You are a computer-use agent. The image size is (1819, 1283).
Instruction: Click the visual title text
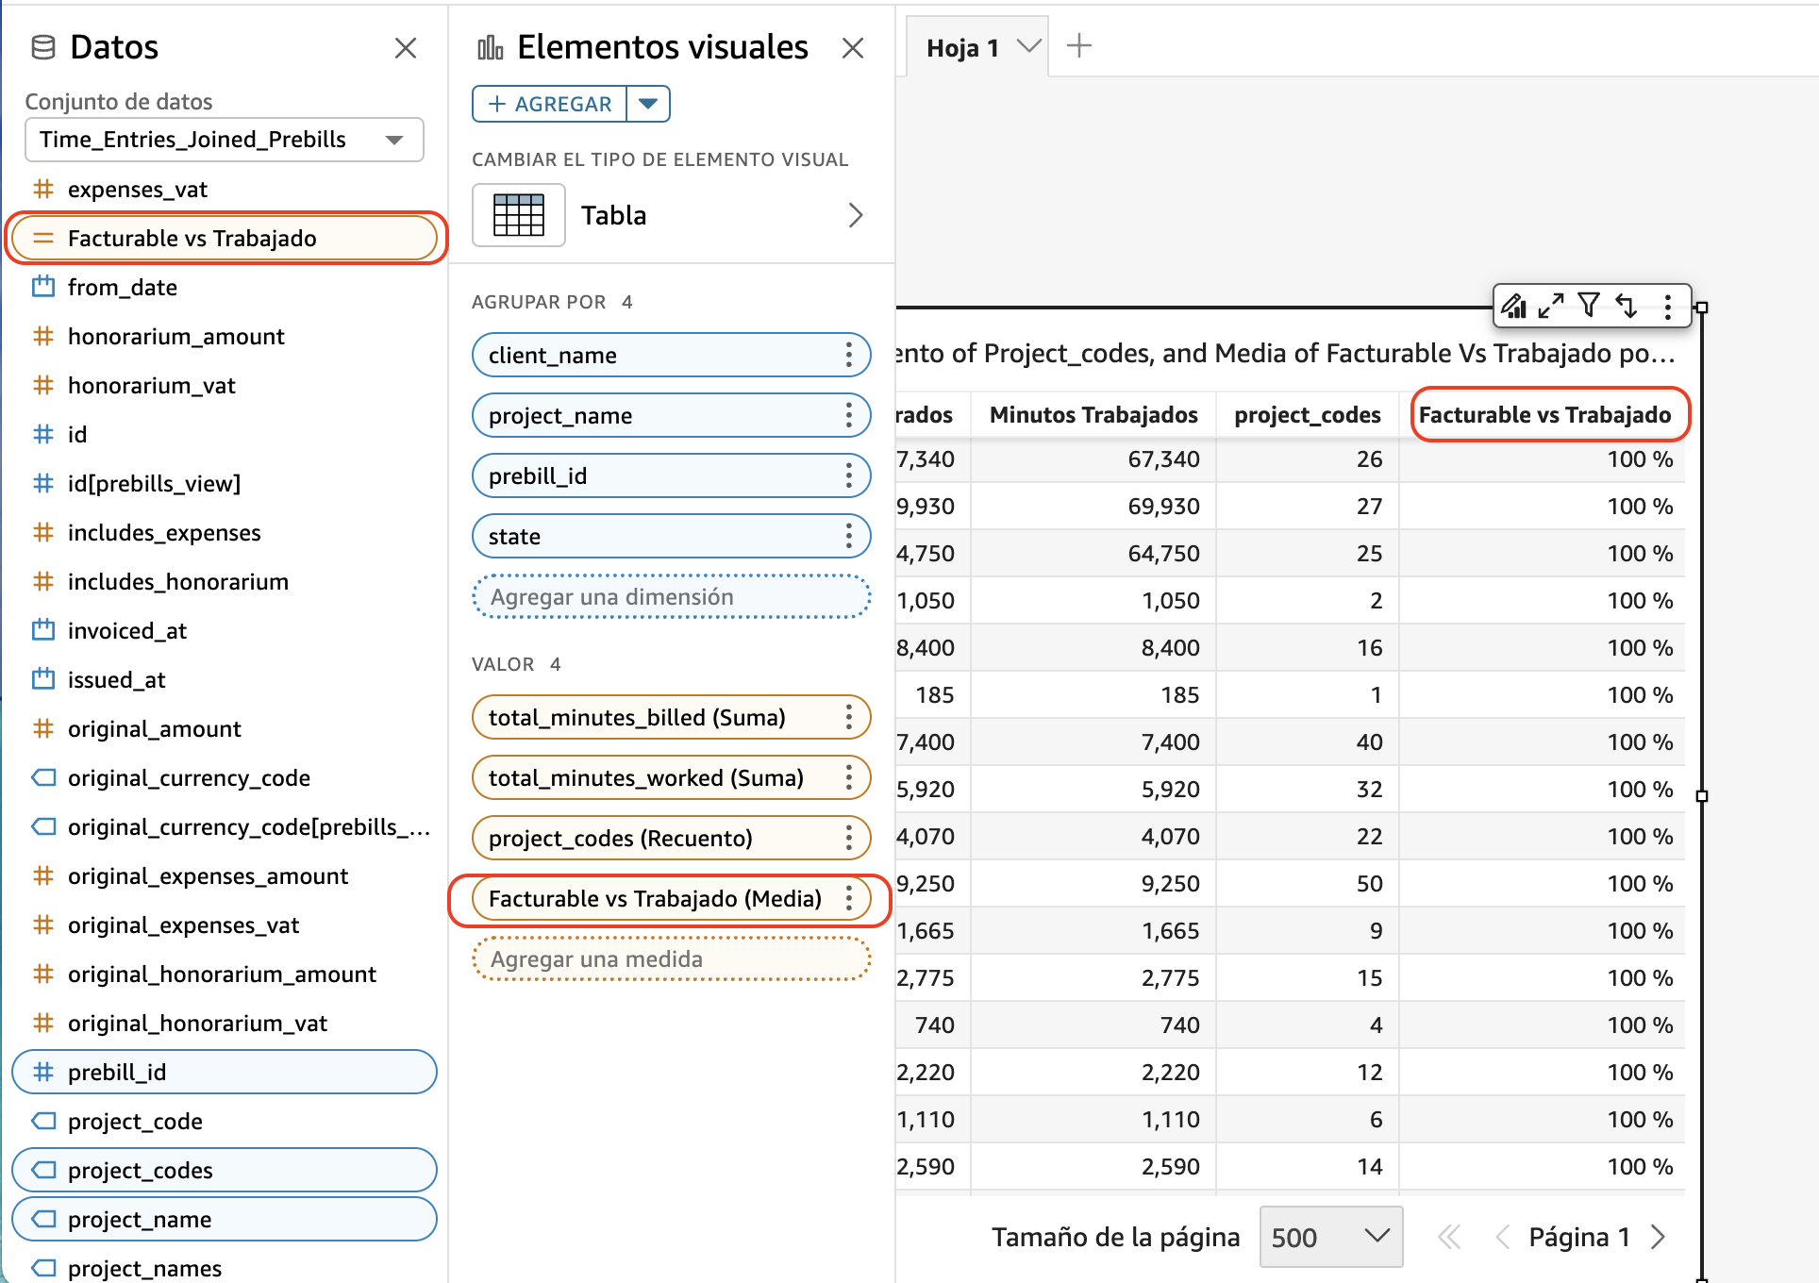click(x=1285, y=354)
